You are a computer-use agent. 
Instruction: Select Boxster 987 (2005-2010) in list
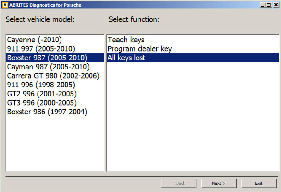point(47,58)
